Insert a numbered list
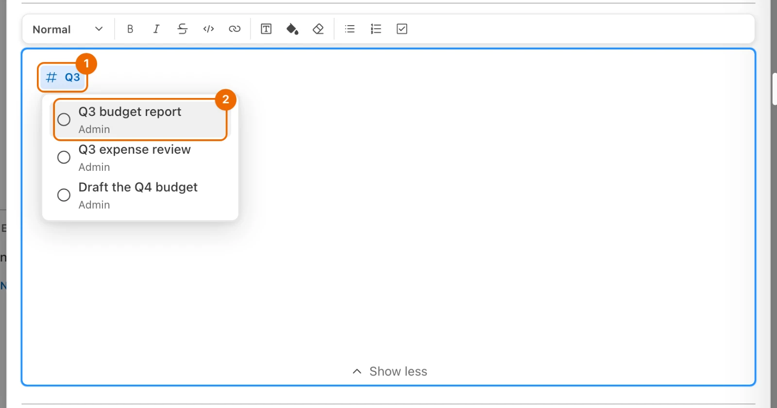 (376, 29)
